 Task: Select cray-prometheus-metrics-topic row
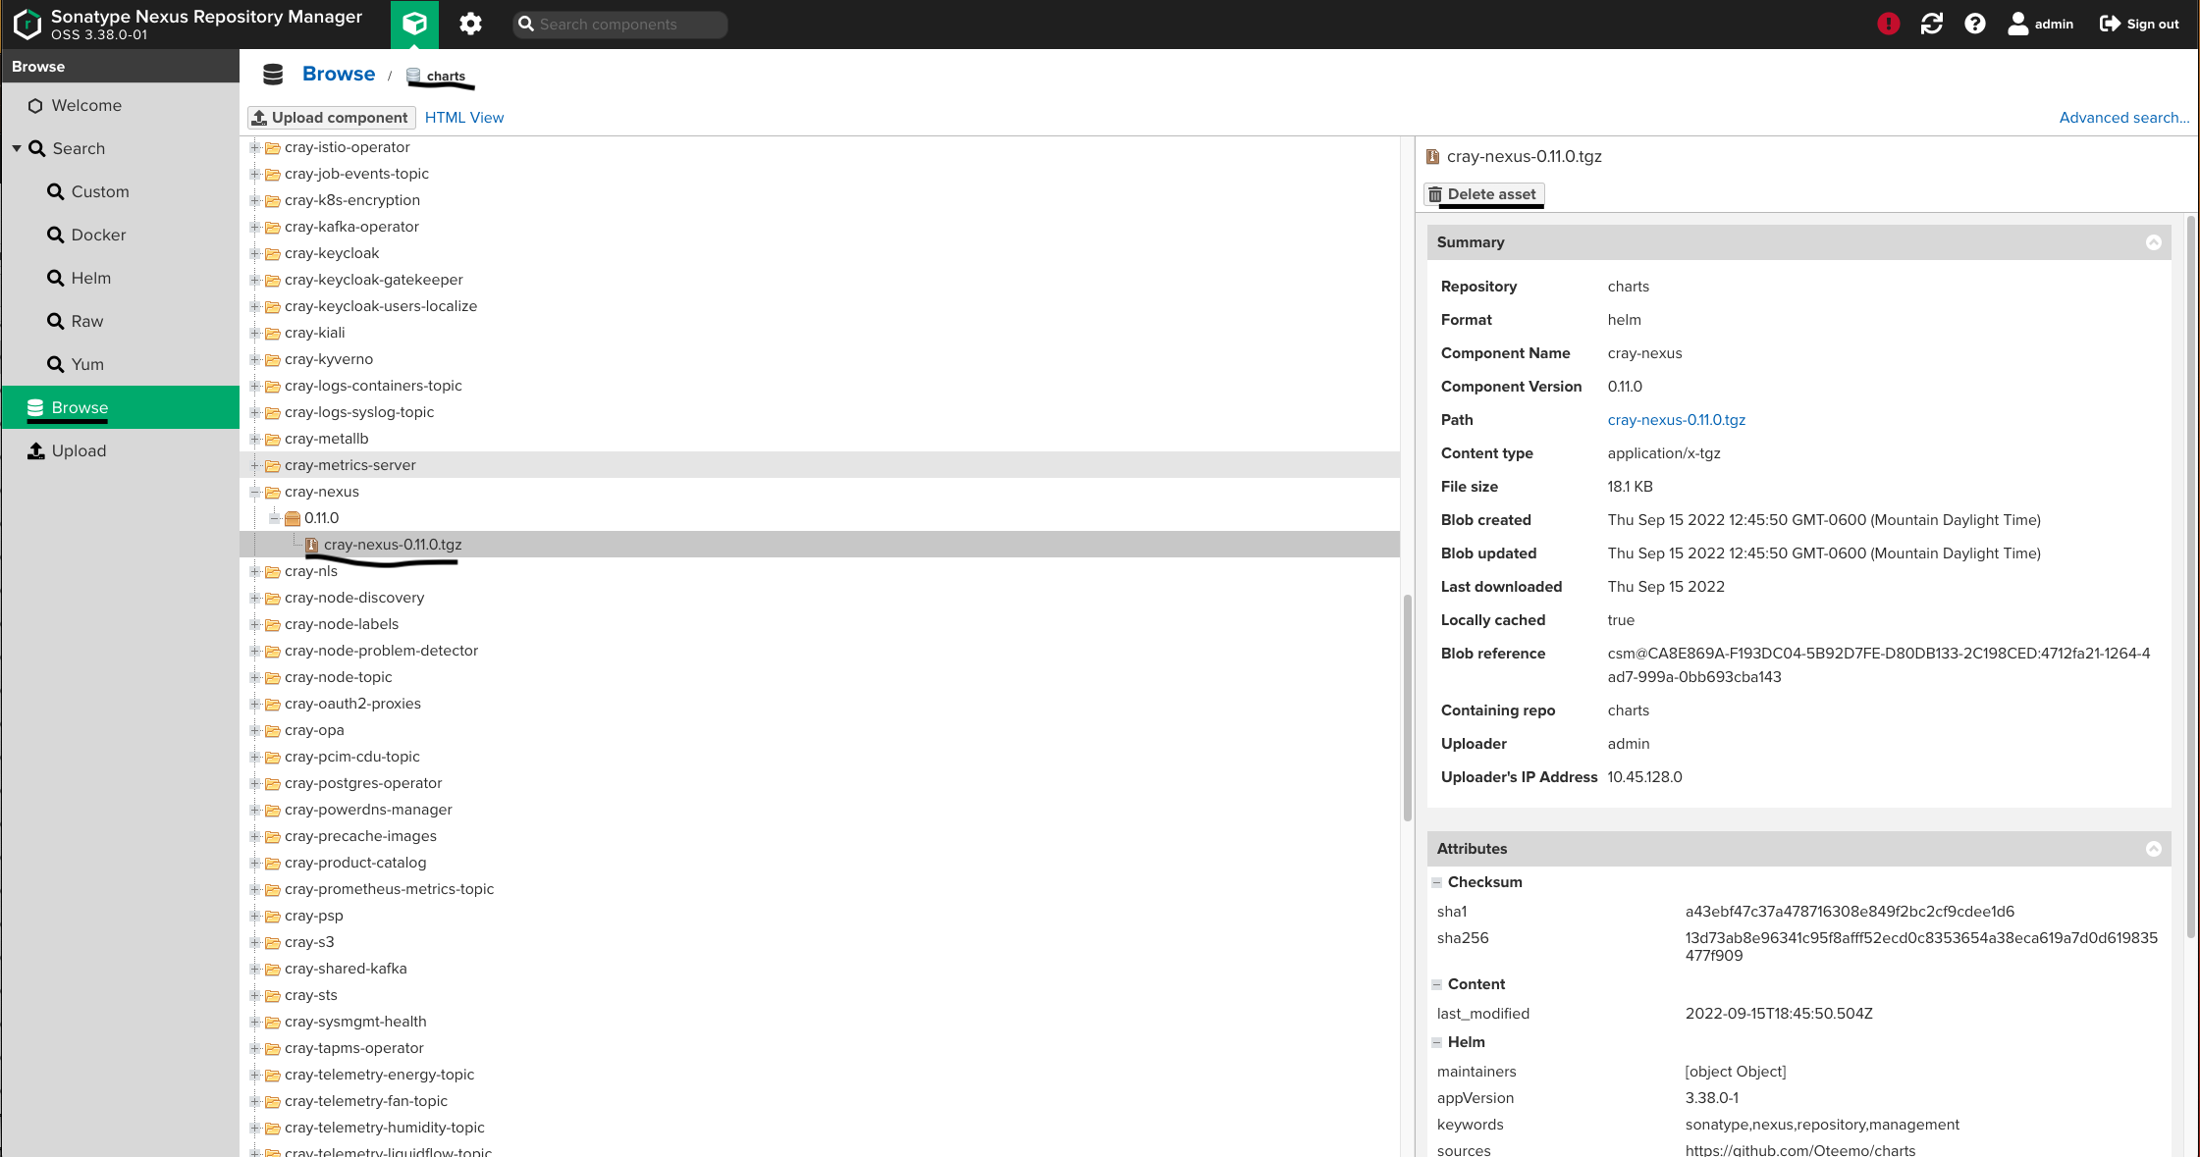coord(820,889)
